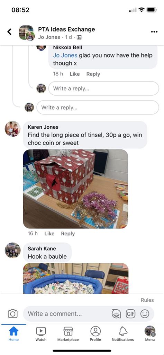This screenshot has height=355, width=164.
Task: Open the Watch tab
Action: click(x=41, y=334)
